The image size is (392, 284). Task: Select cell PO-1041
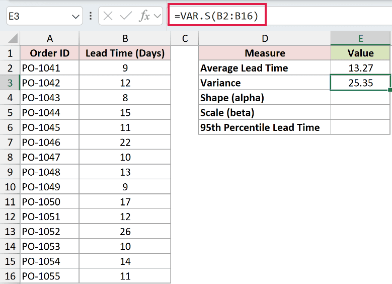tap(49, 68)
